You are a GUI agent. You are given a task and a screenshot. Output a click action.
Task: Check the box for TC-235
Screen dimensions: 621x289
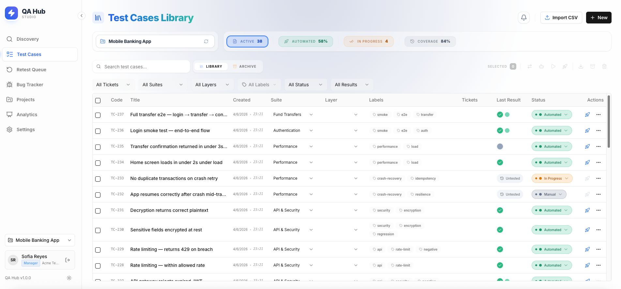pos(98,147)
